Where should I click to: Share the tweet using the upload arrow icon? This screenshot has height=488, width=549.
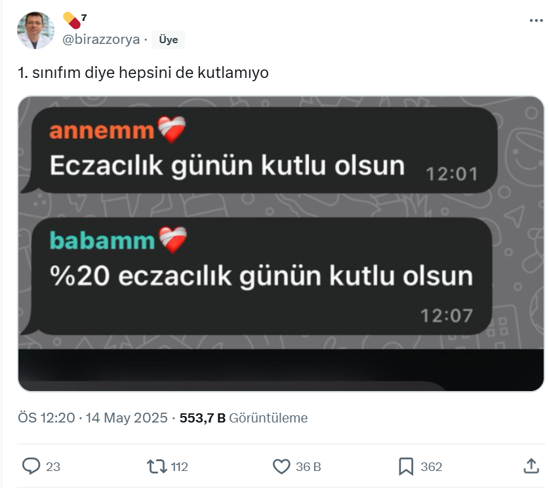531,466
